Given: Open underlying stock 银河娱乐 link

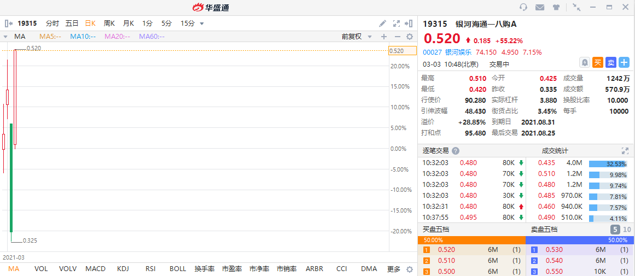Looking at the screenshot, I should (x=458, y=52).
